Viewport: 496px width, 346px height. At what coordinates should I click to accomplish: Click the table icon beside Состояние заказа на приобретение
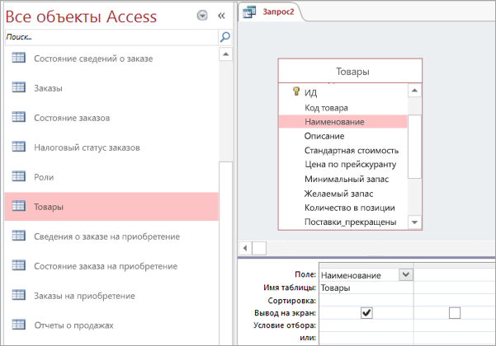pos(19,265)
